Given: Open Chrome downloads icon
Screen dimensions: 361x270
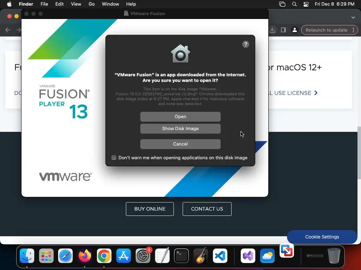Looking at the screenshot, I should [x=272, y=30].
